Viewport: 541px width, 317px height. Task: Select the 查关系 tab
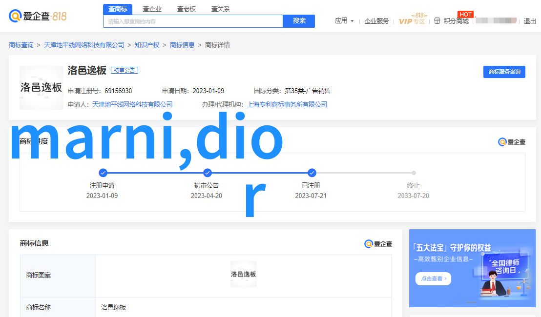(220, 9)
